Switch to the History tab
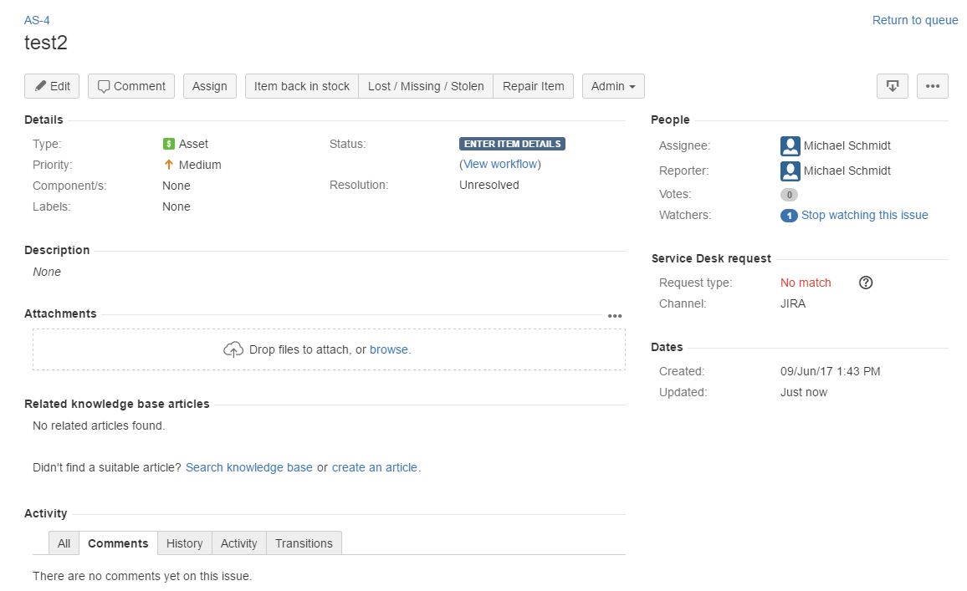967x591 pixels. point(184,543)
